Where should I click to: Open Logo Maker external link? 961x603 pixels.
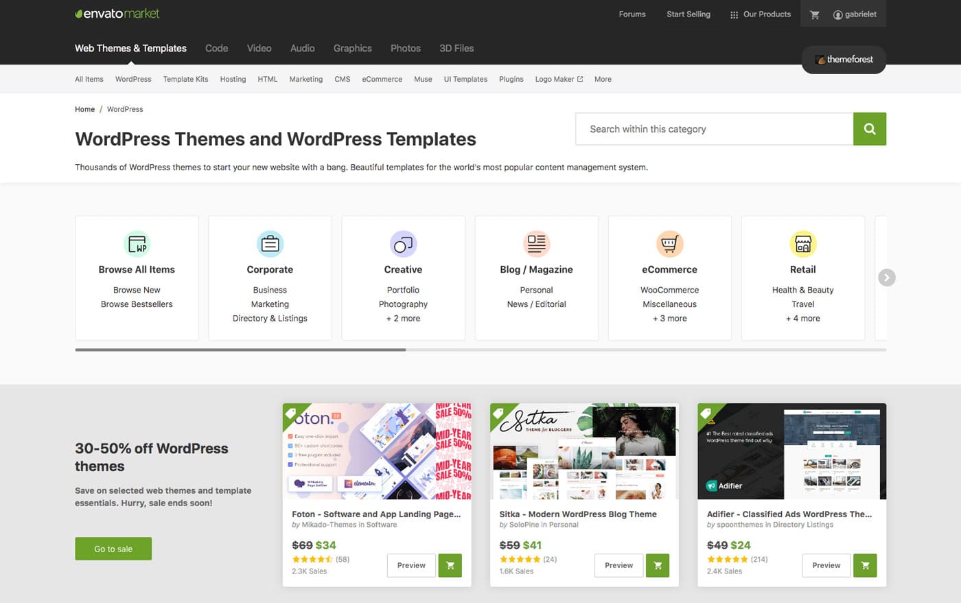(559, 79)
